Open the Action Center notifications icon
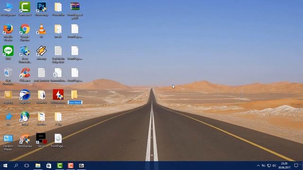 296,166
